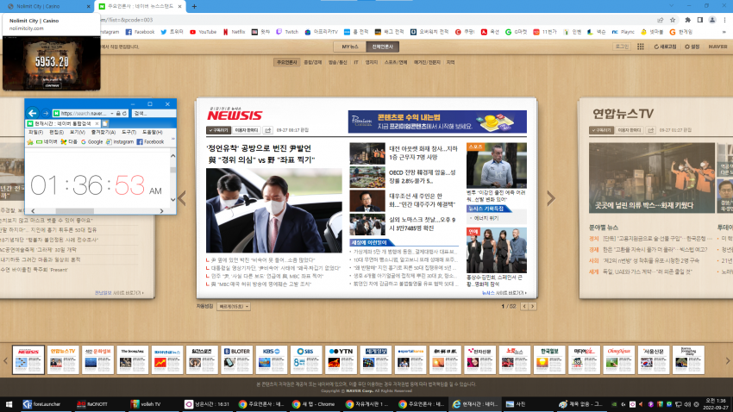Image resolution: width=733 pixels, height=412 pixels.
Task: Select 종합/경제 category
Action: pos(313,62)
